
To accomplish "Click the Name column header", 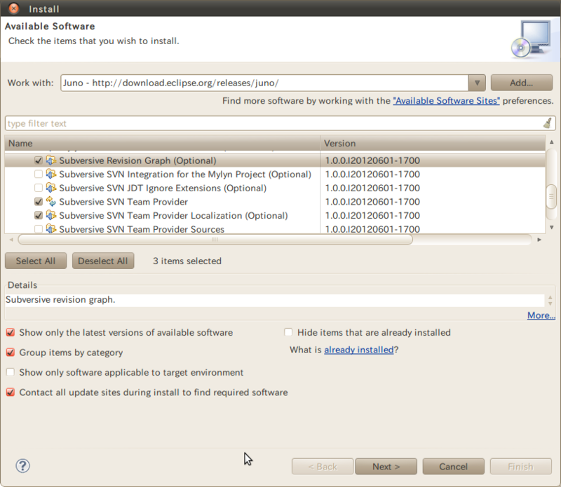I will (x=163, y=144).
